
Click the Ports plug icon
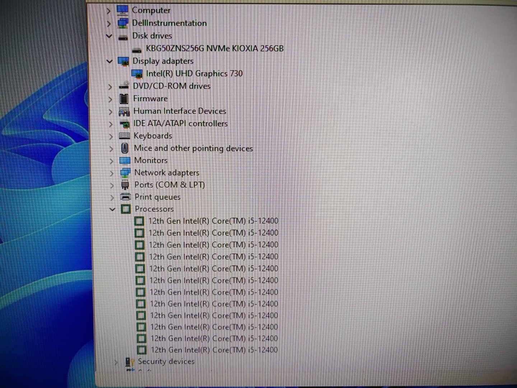tap(125, 185)
